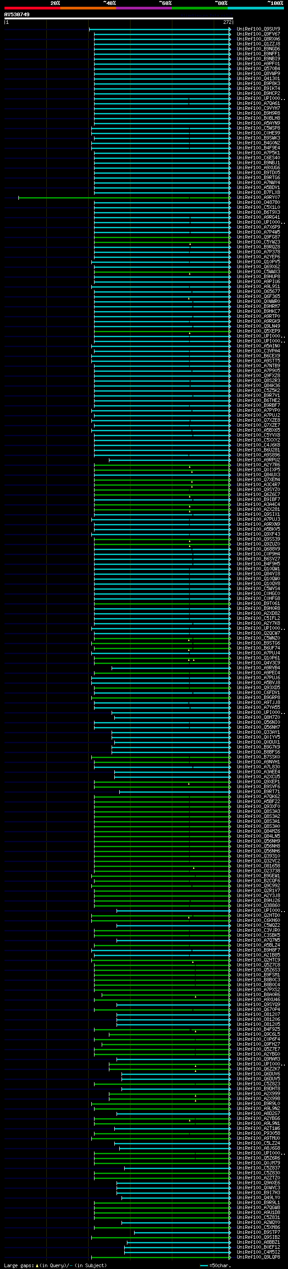Select the hit label UniRef100_A8D2G7
The height and width of the screenshot is (1269, 288).
point(258,1113)
